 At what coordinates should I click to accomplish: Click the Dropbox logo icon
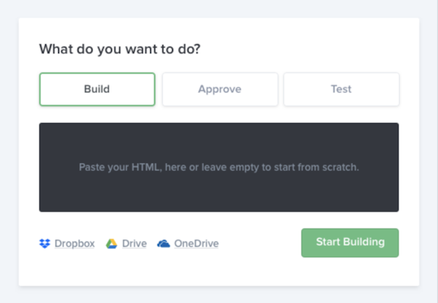click(45, 243)
